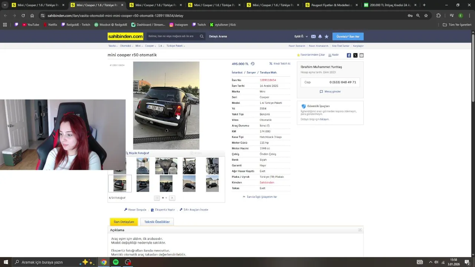Click the listing number 1289118654

pyautogui.click(x=268, y=80)
